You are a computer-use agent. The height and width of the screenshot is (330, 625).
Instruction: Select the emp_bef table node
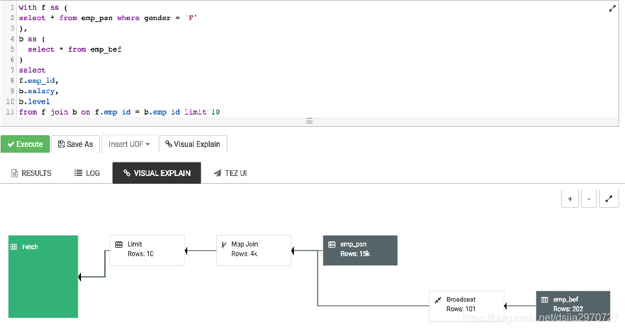(573, 305)
